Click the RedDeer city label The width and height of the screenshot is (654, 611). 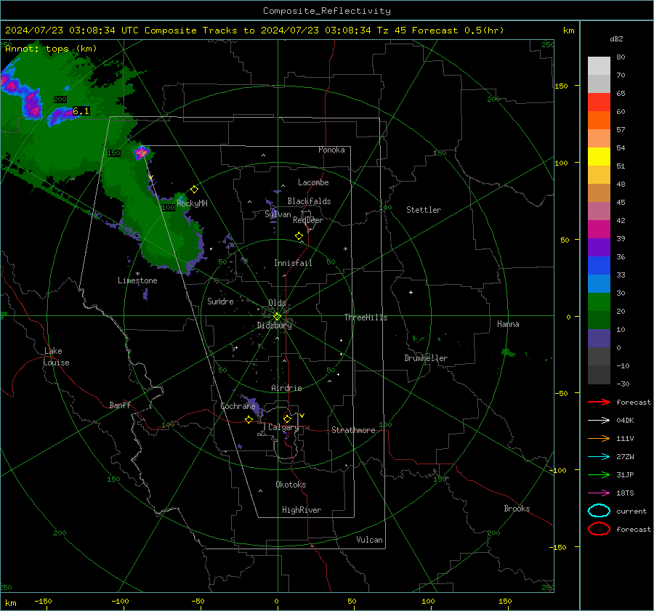click(x=308, y=220)
